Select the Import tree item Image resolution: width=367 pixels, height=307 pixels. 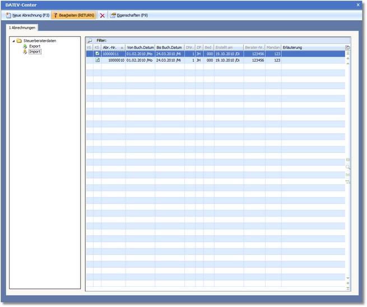tap(35, 52)
